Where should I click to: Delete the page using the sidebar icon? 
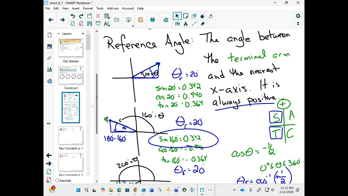pos(48,180)
